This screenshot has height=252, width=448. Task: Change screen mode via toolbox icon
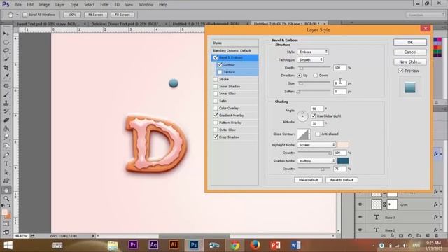coord(6,232)
